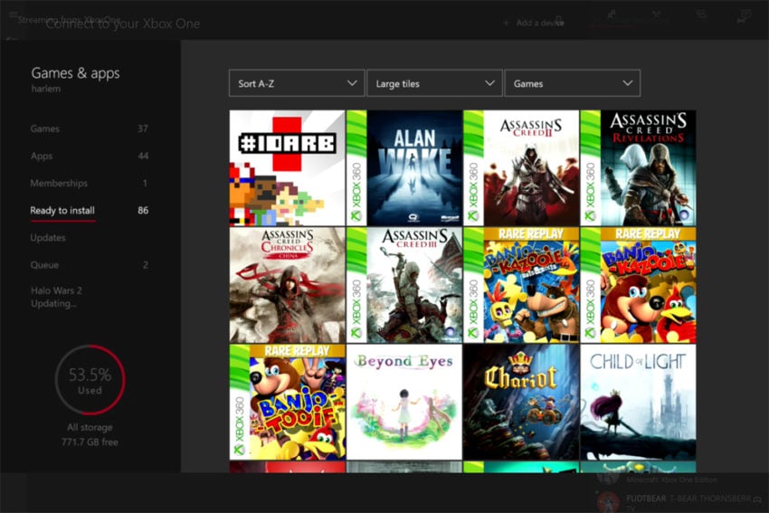Image resolution: width=769 pixels, height=513 pixels.
Task: Open the Chariot game tile
Action: click(521, 402)
